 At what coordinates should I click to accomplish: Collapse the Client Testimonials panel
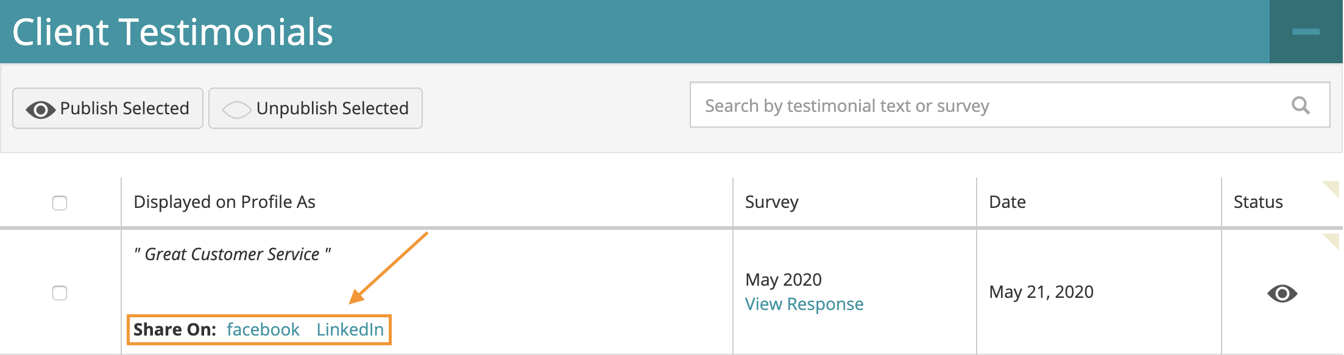[1306, 32]
